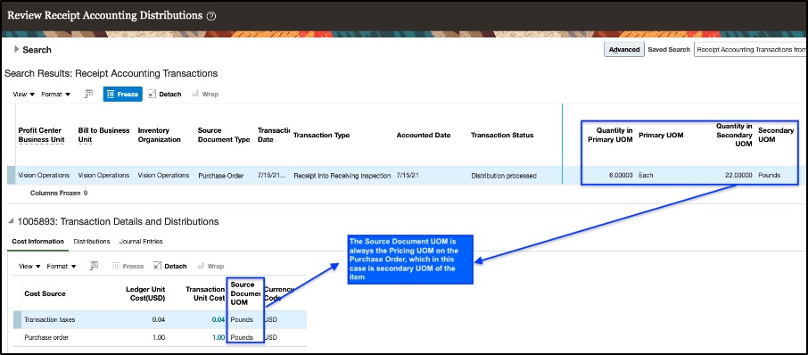This screenshot has height=355, width=808.
Task: Click Bill to Business Unit column header
Action: pyautogui.click(x=103, y=135)
